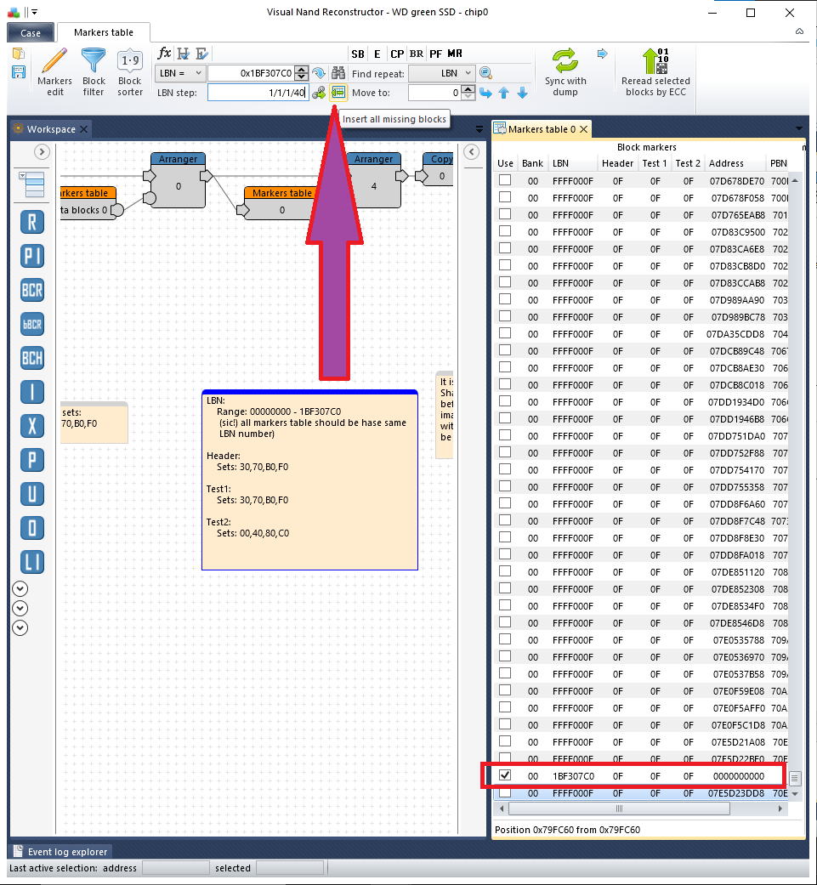The image size is (817, 885).
Task: Check Use box for address 07DA35CDD8
Action: coord(505,333)
